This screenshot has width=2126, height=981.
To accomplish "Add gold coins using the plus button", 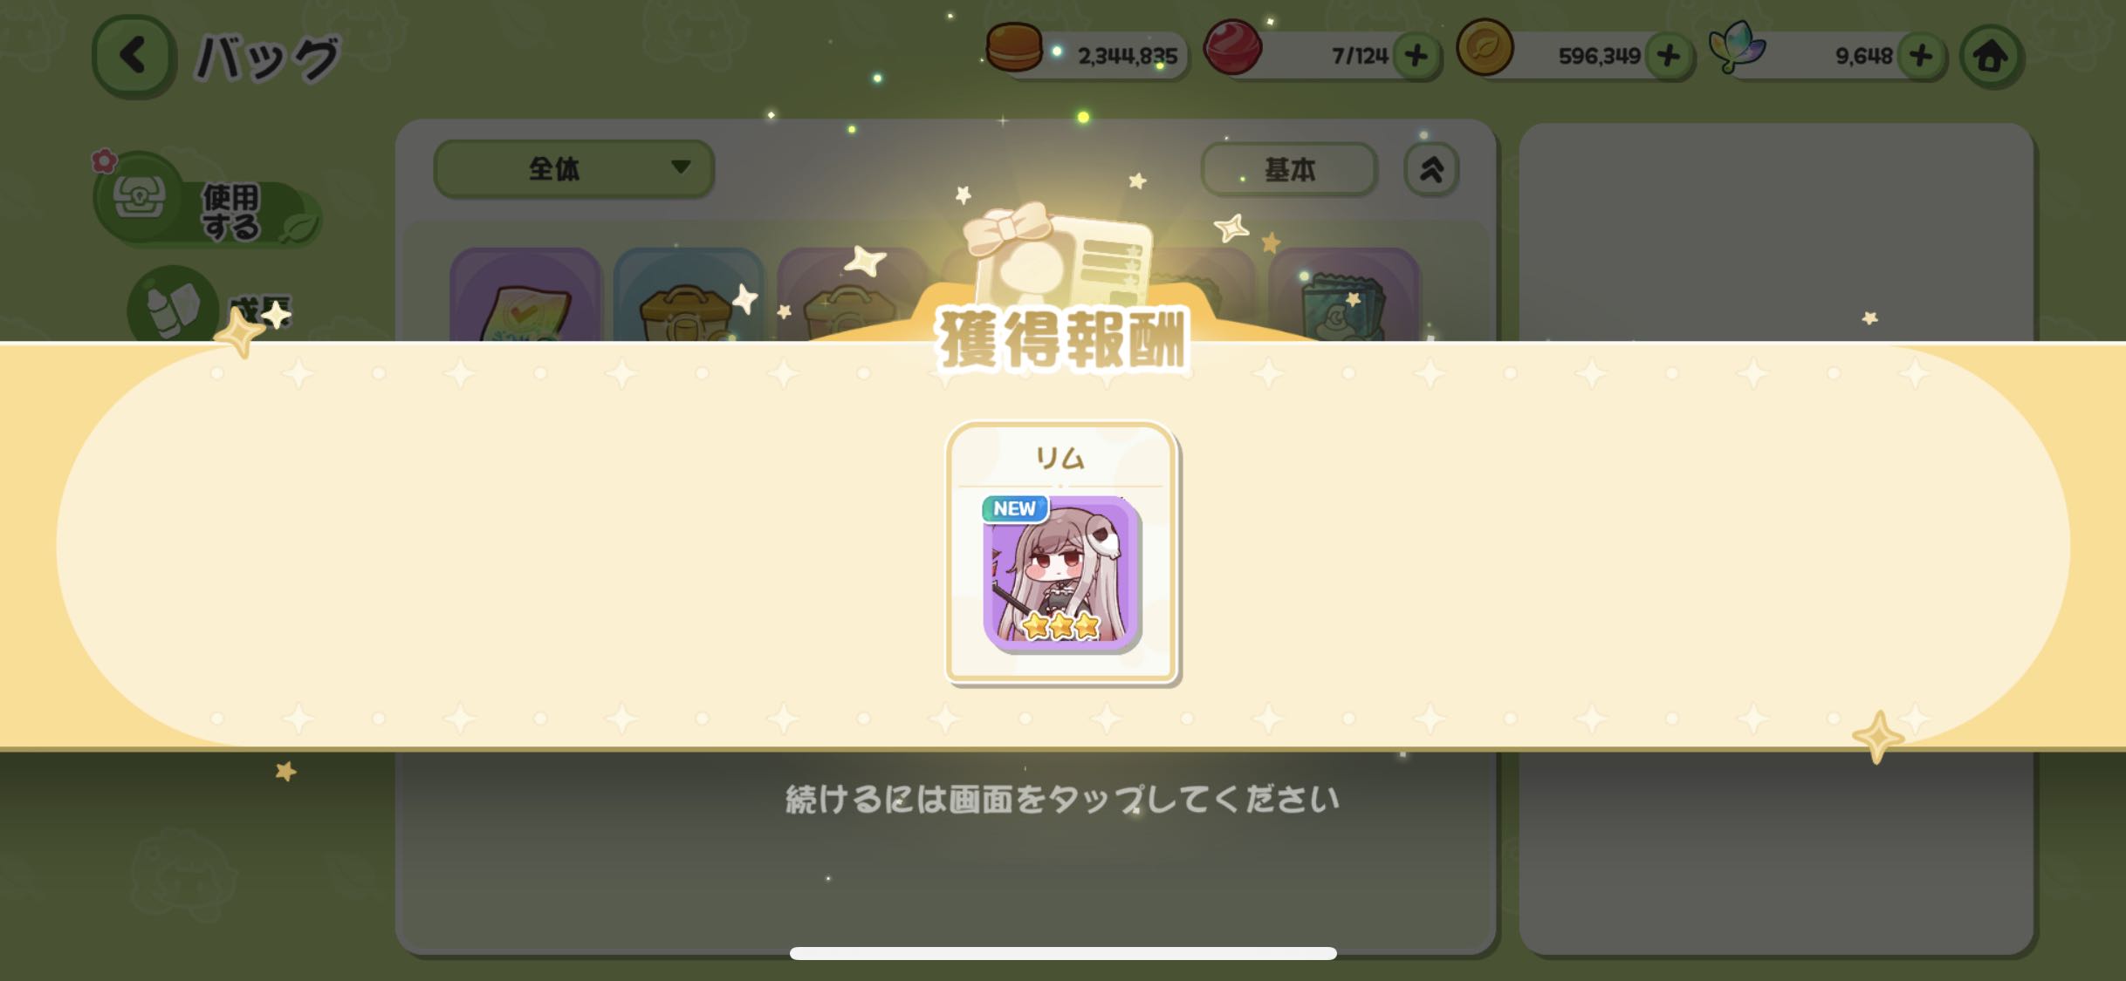I will [x=1668, y=56].
